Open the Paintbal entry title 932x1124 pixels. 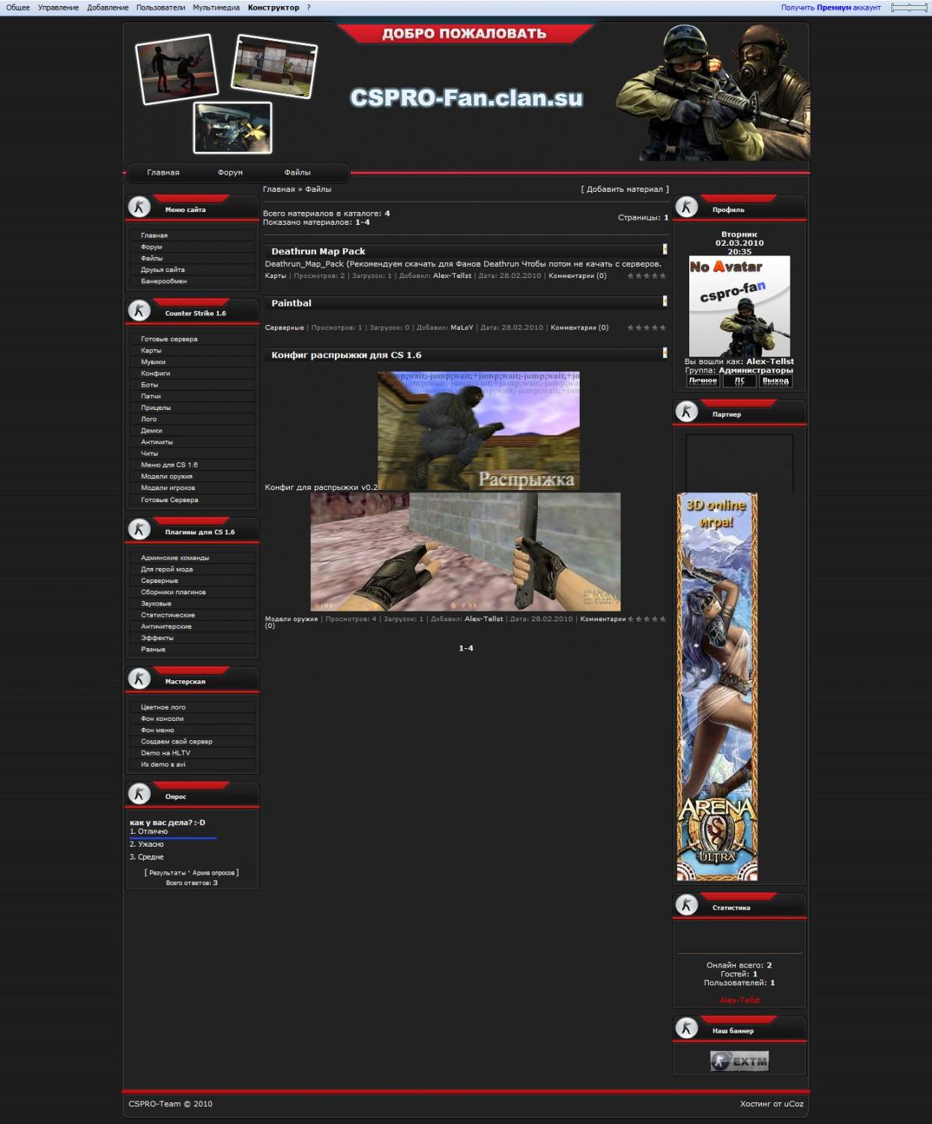[x=291, y=303]
